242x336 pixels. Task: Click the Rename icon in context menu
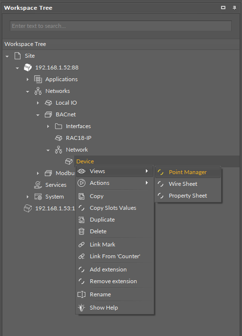(x=81, y=294)
